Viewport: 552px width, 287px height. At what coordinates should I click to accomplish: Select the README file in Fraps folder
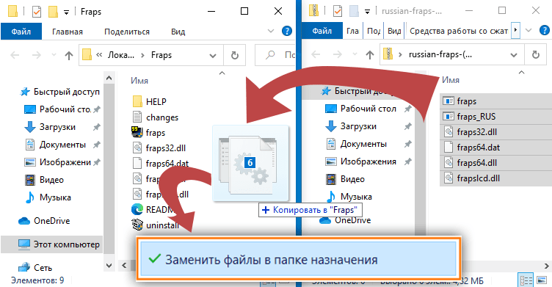153,210
